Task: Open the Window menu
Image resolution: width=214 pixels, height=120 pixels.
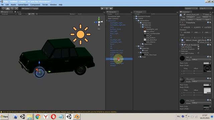Action: [x=53, y=5]
